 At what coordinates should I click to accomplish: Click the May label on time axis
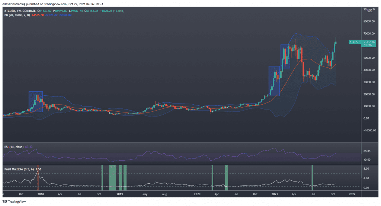145,194
